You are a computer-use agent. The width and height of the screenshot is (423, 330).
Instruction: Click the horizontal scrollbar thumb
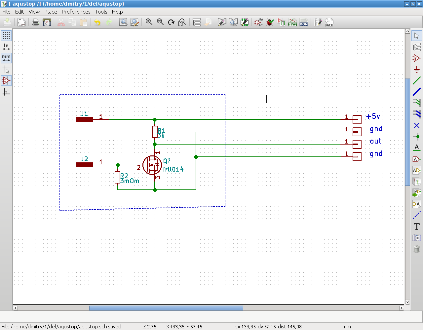pos(166,308)
